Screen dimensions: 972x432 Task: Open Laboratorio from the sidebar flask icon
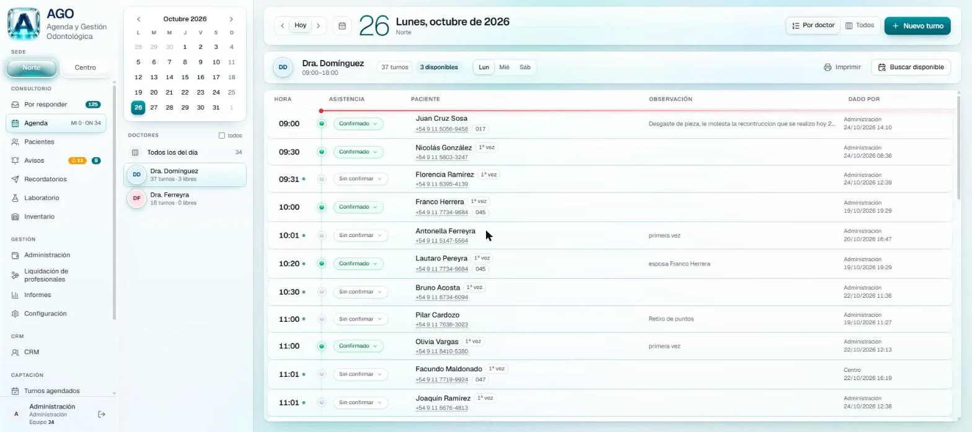point(15,198)
